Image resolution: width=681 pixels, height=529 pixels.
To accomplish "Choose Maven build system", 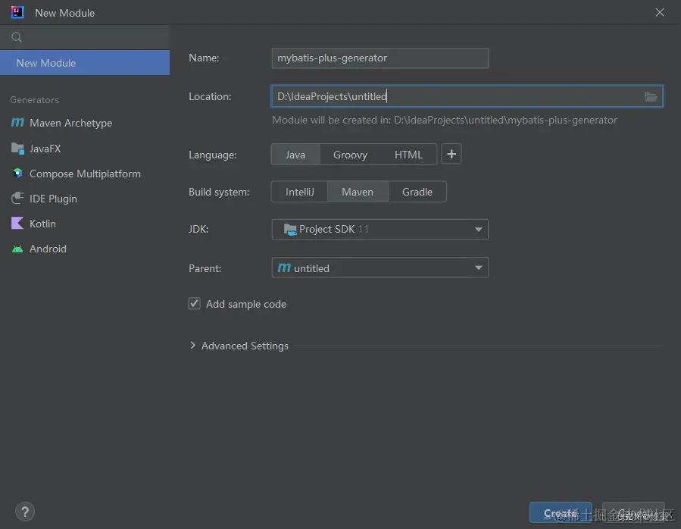I will pyautogui.click(x=358, y=193).
